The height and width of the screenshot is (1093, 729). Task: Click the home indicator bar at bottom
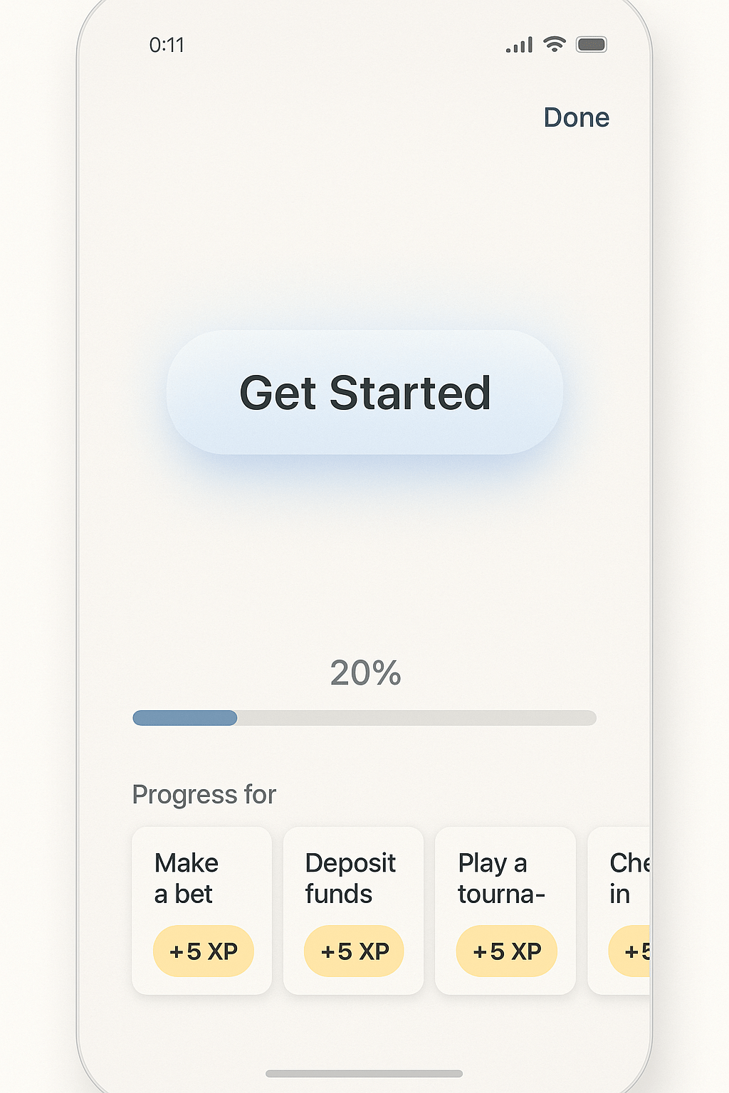364,1074
